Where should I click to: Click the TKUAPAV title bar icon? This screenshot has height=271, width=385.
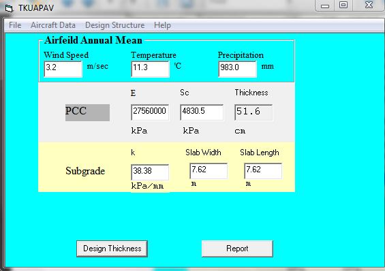point(9,9)
